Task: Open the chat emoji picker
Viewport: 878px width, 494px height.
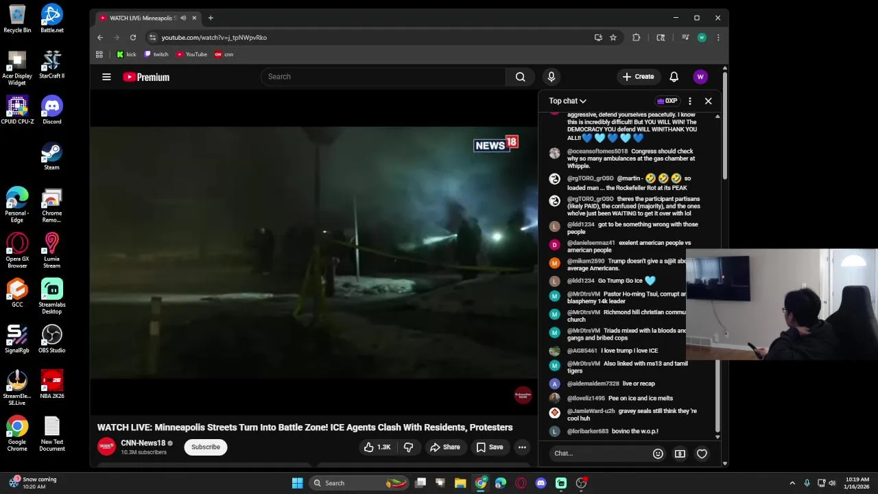Action: point(658,454)
